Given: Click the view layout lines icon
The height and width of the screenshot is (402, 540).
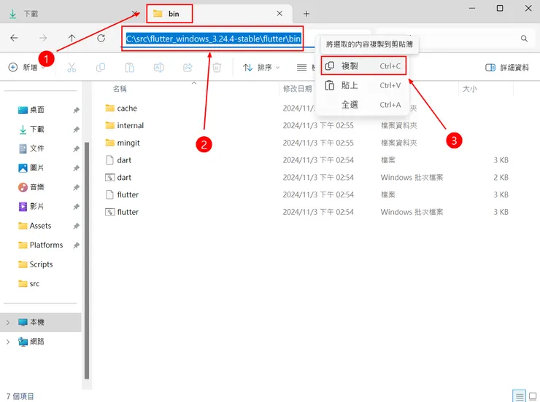Looking at the screenshot, I should (x=301, y=67).
